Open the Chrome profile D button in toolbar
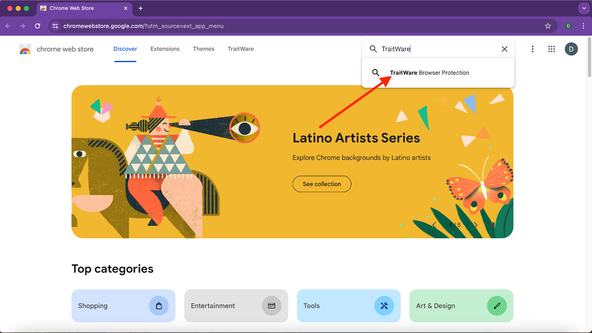The image size is (592, 333). (568, 26)
